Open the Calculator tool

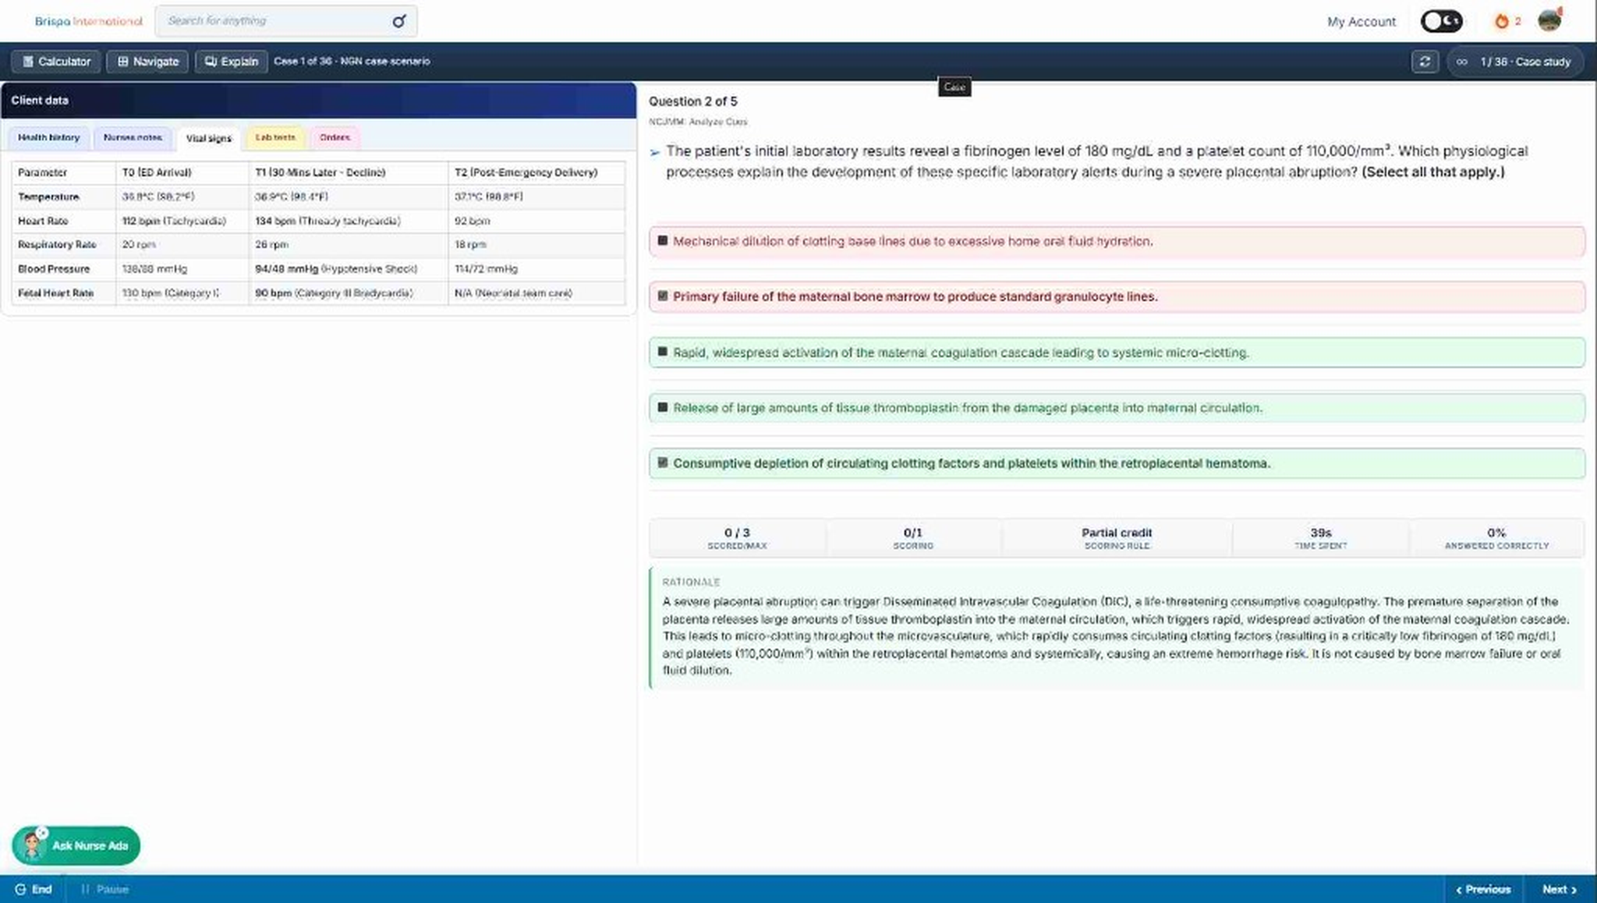click(x=56, y=62)
